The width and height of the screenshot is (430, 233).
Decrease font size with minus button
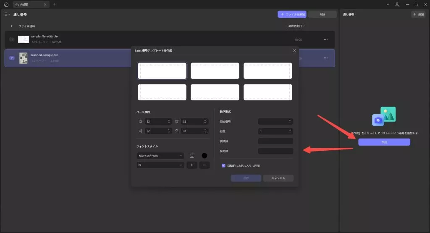click(205, 165)
